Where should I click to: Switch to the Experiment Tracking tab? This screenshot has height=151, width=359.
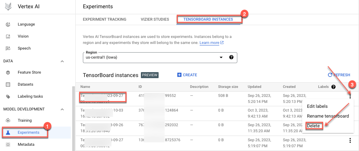pos(104,19)
